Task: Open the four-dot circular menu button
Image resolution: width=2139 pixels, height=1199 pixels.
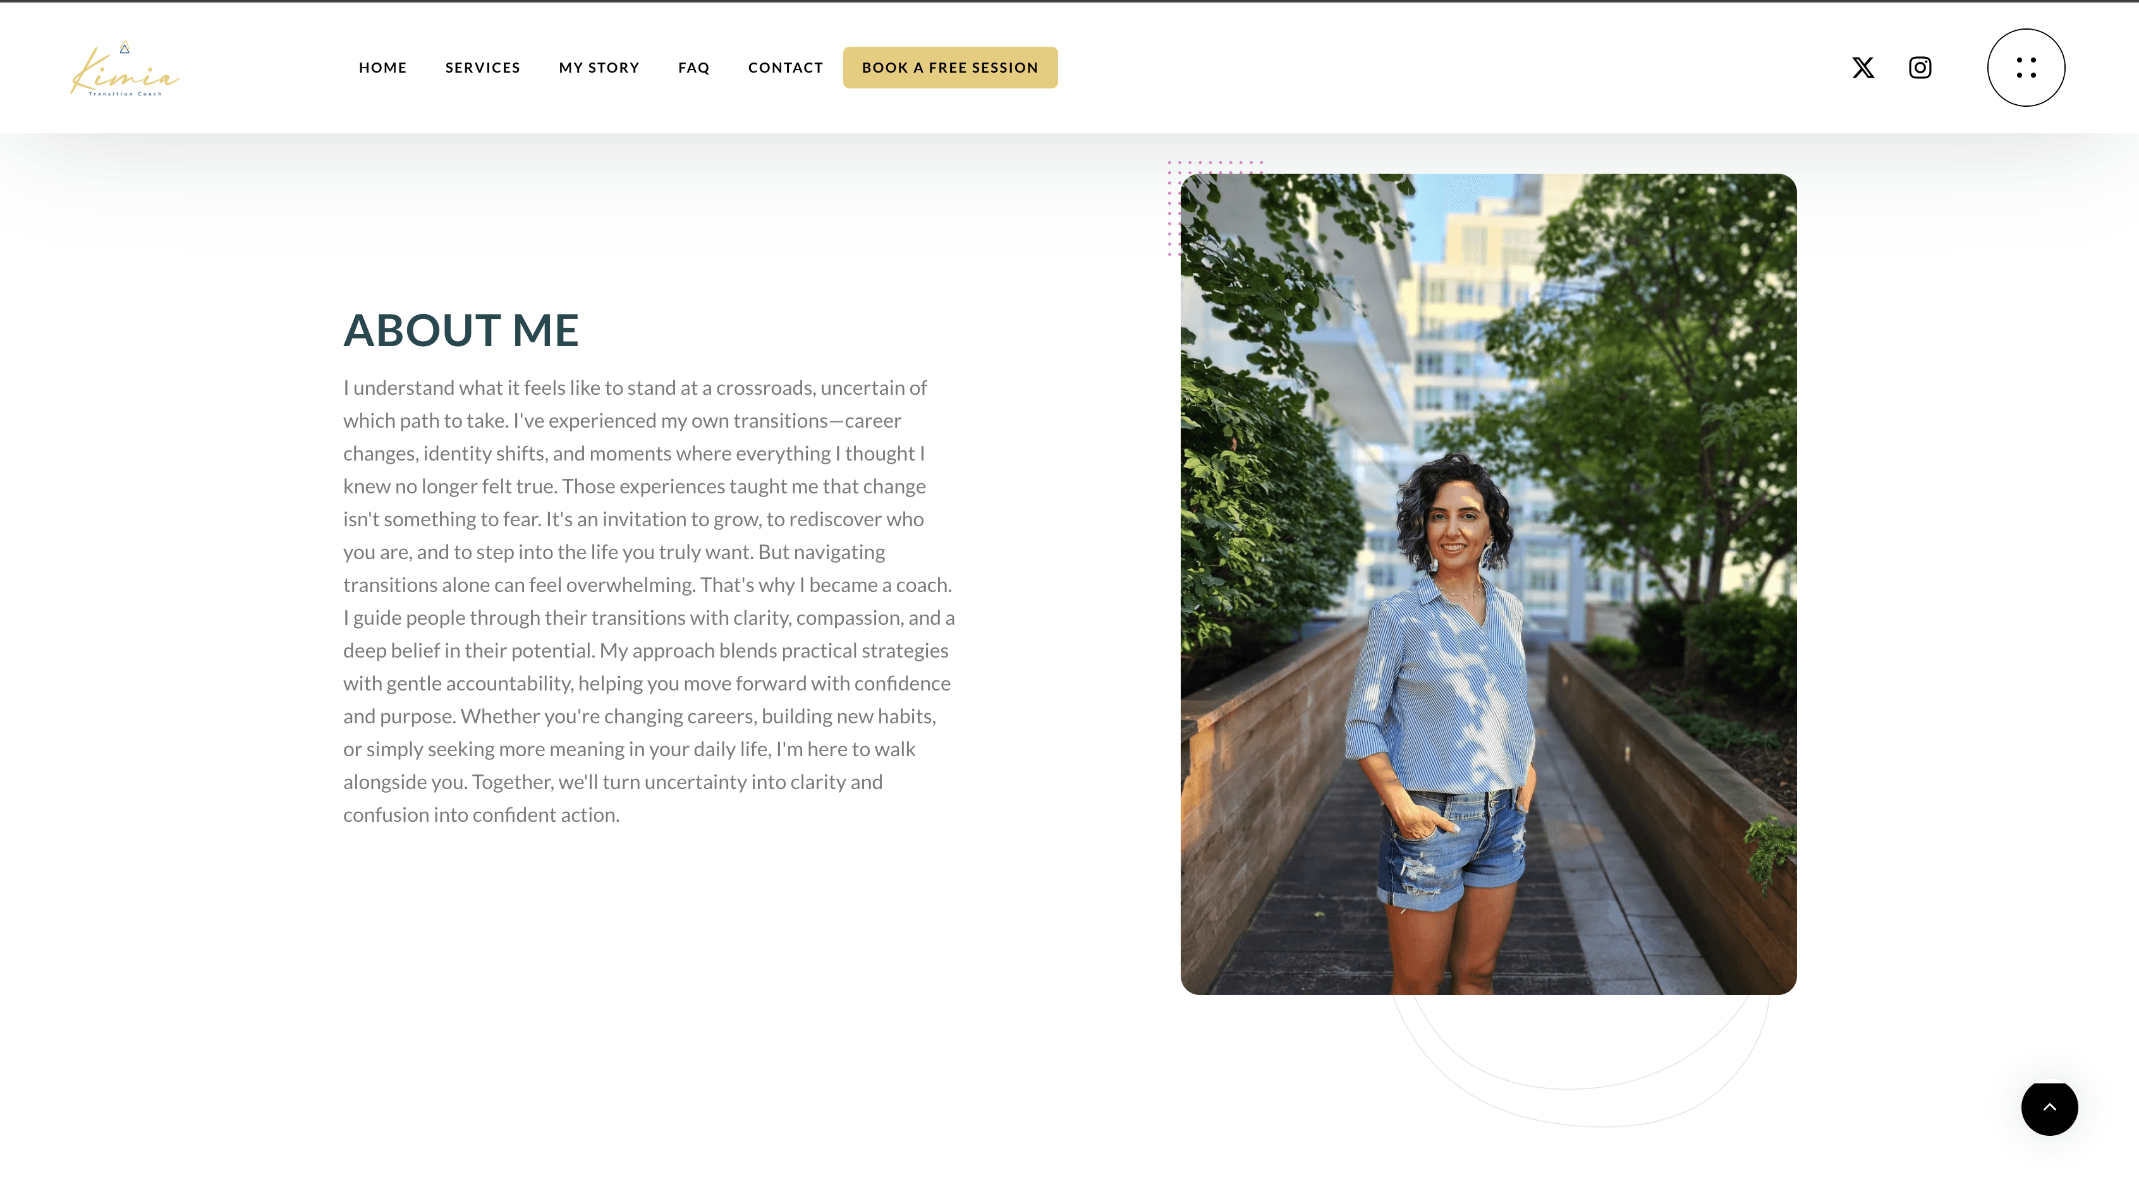Action: coord(2025,67)
